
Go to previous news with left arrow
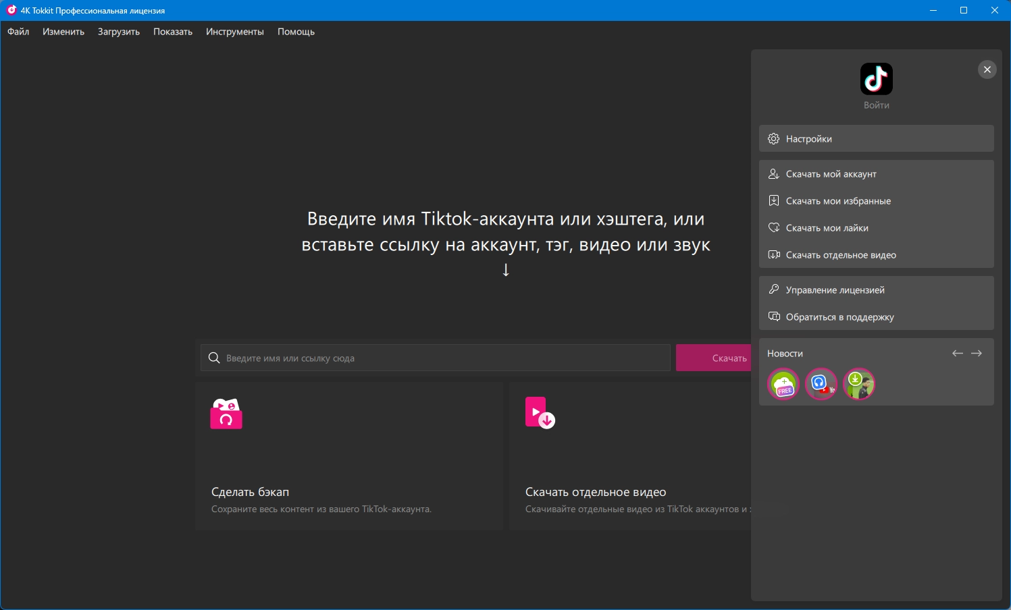point(957,354)
